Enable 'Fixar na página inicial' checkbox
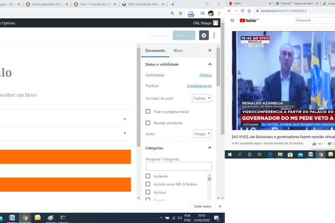The image size is (335, 223). [x=148, y=111]
